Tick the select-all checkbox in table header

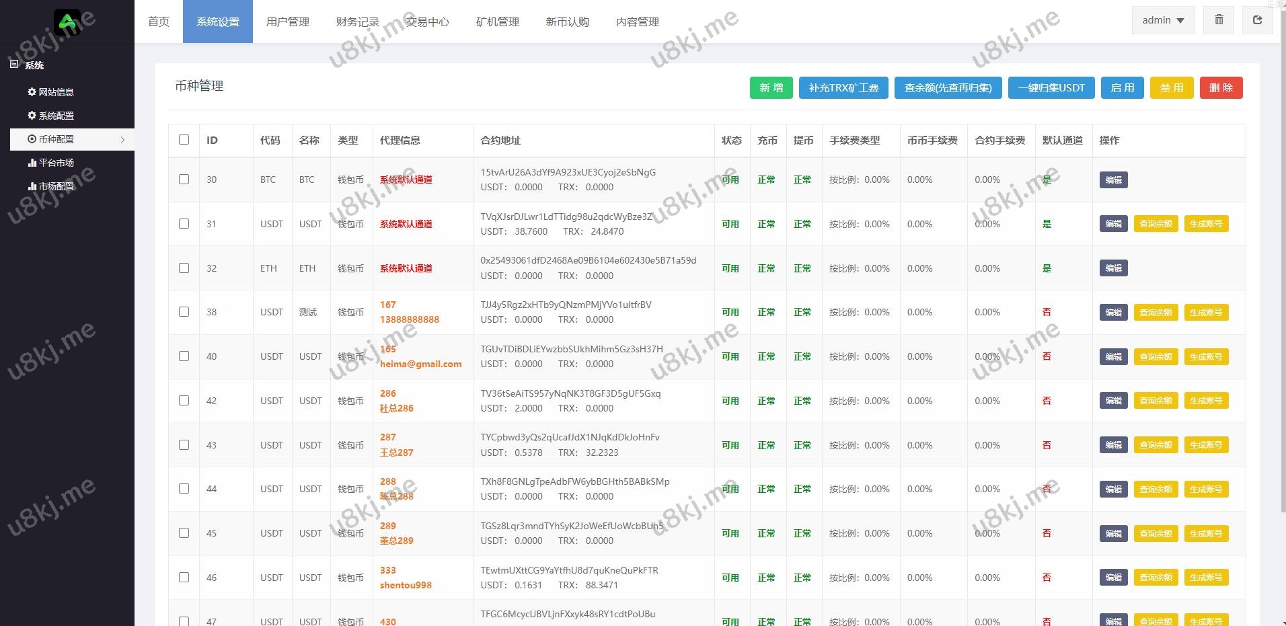point(184,140)
